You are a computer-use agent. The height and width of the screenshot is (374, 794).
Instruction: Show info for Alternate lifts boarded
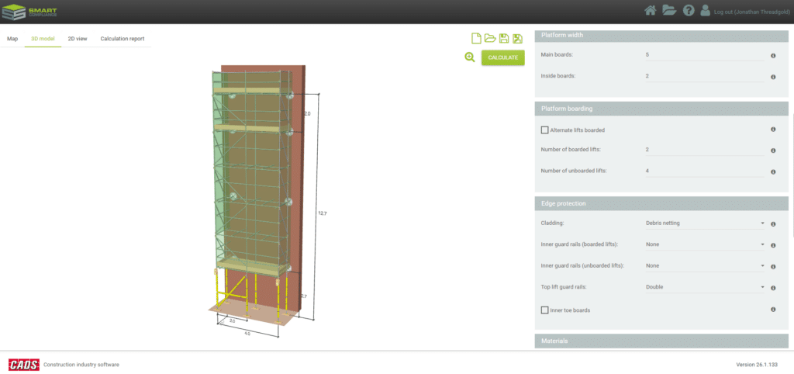(773, 130)
